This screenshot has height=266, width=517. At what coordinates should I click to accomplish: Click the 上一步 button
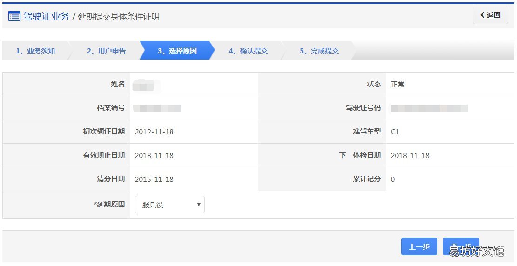pyautogui.click(x=419, y=246)
